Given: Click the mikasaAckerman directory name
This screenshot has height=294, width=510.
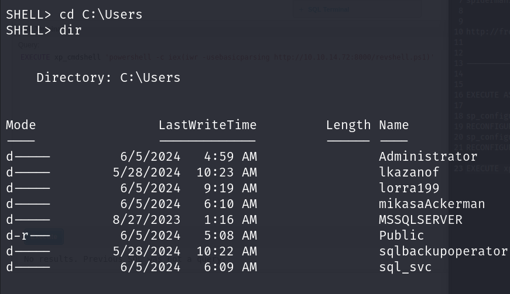Looking at the screenshot, I should pos(432,204).
